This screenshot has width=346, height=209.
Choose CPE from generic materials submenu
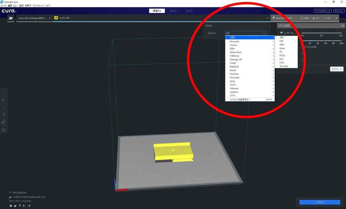click(x=286, y=41)
